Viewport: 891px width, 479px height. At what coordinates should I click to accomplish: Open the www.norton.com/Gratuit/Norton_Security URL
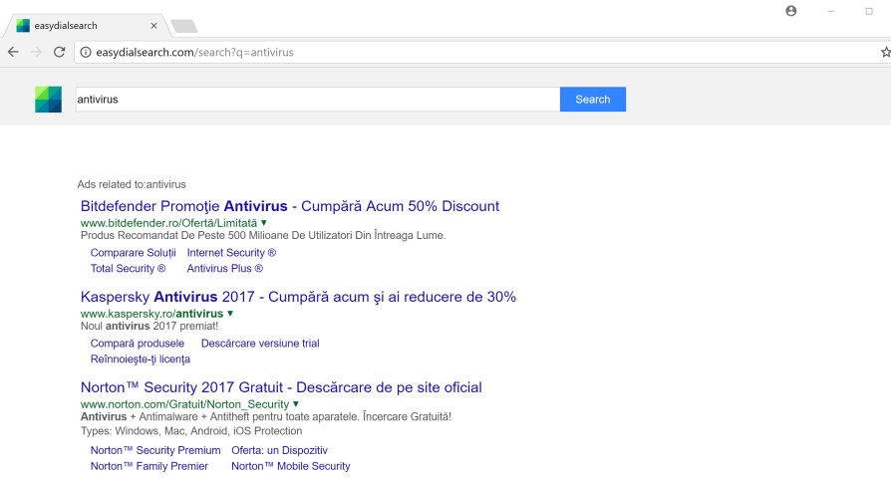pos(184,404)
